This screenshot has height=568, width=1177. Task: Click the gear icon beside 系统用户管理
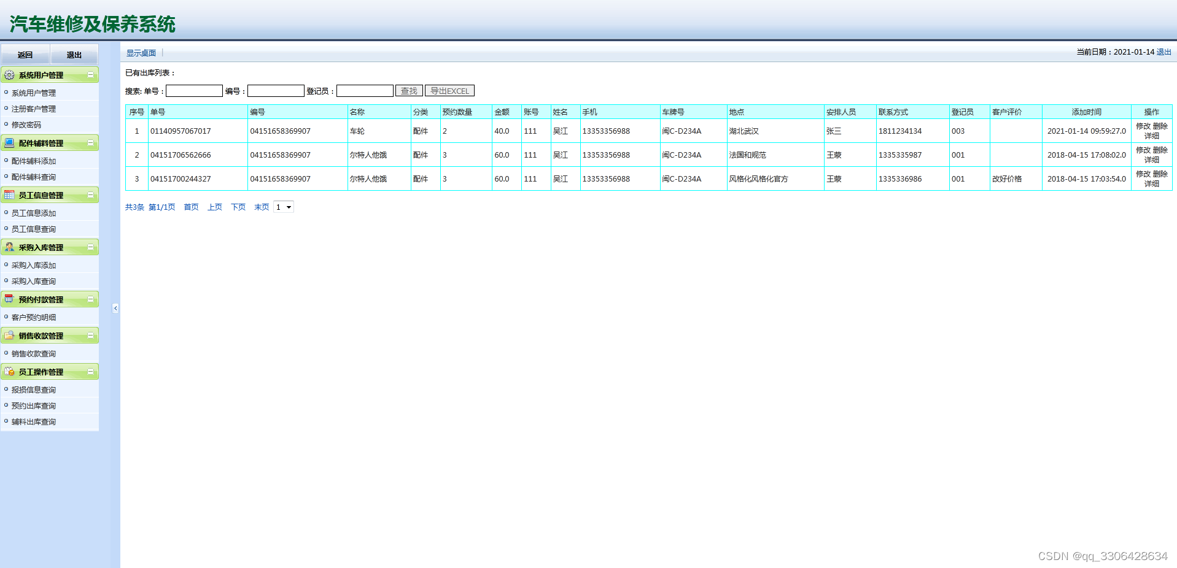click(x=9, y=75)
